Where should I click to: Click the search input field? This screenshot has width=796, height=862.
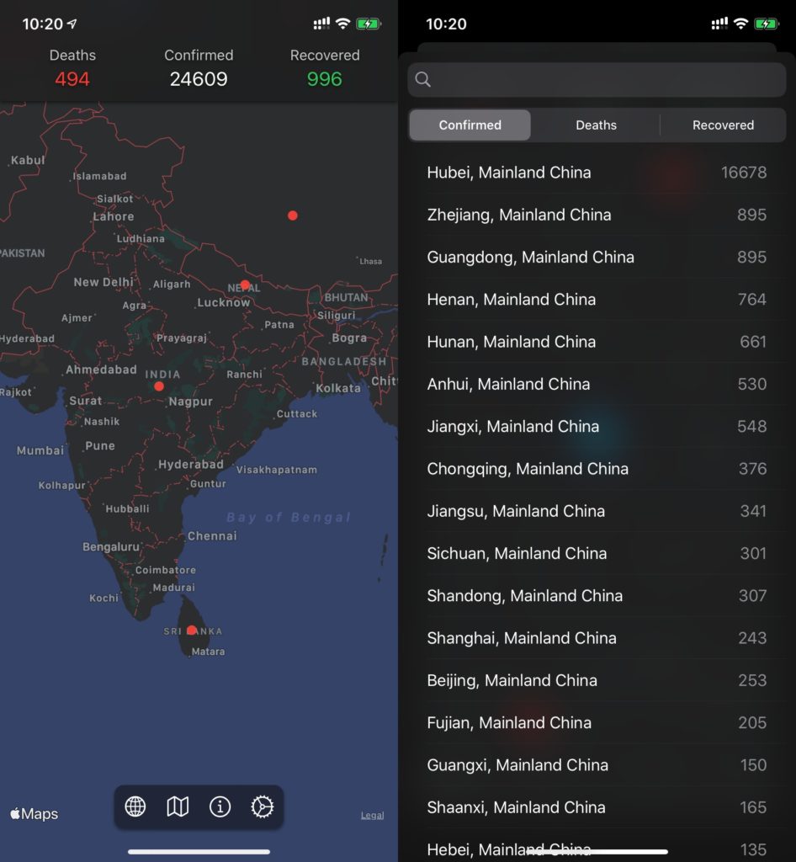coord(606,79)
